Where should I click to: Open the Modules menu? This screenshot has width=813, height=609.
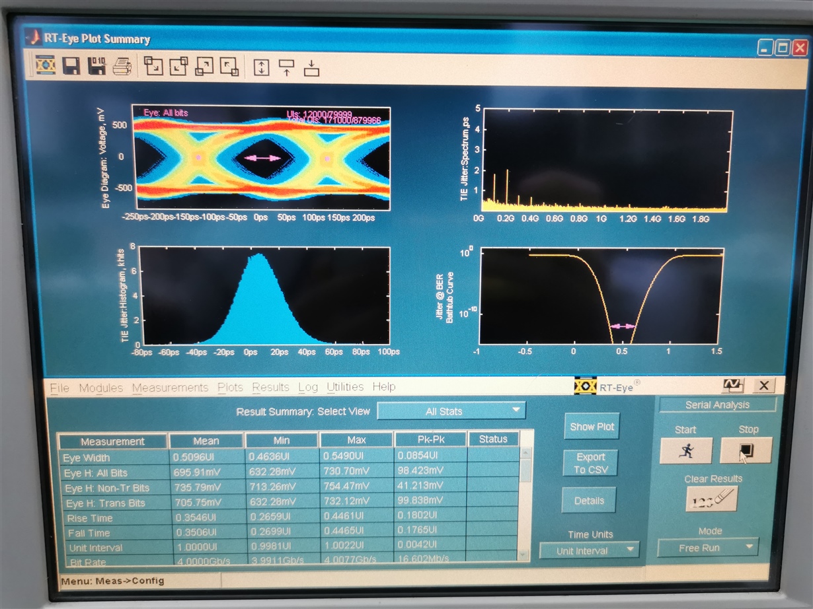click(x=101, y=388)
